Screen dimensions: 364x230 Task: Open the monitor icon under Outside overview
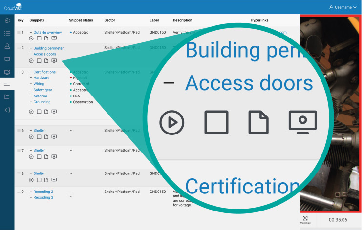coord(54,38)
